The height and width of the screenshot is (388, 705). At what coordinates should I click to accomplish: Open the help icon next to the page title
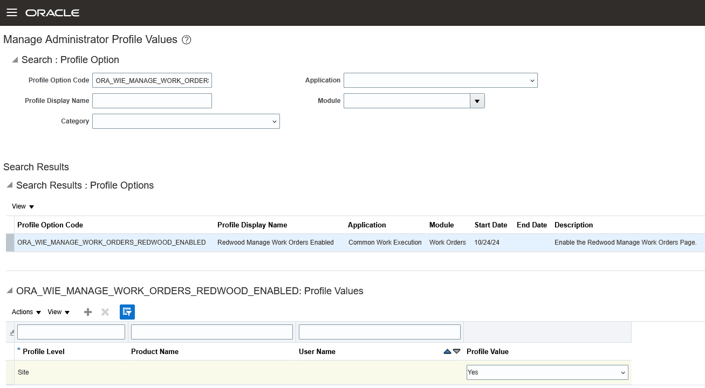click(x=187, y=40)
